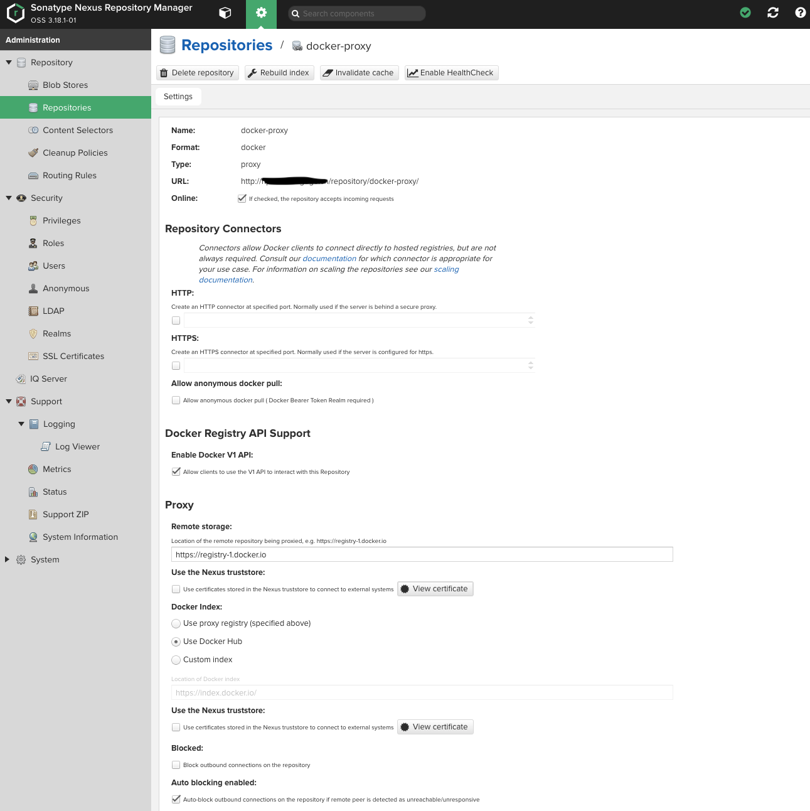Focus the Search components field
810x811 pixels.
tap(356, 13)
